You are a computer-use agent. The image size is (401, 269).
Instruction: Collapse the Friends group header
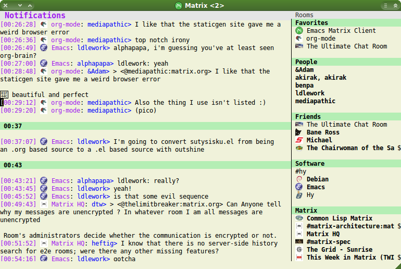(346, 117)
